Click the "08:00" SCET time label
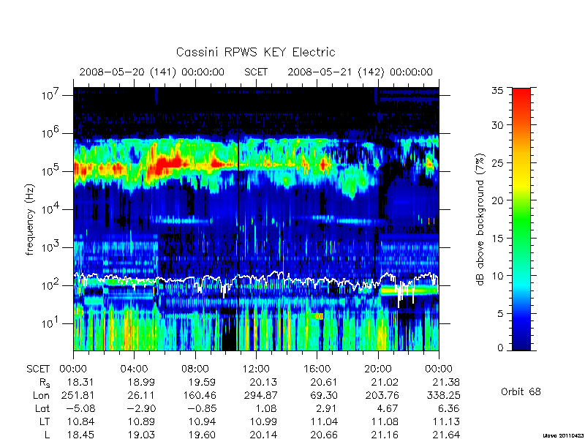The height and width of the screenshot is (439, 585). [x=195, y=369]
